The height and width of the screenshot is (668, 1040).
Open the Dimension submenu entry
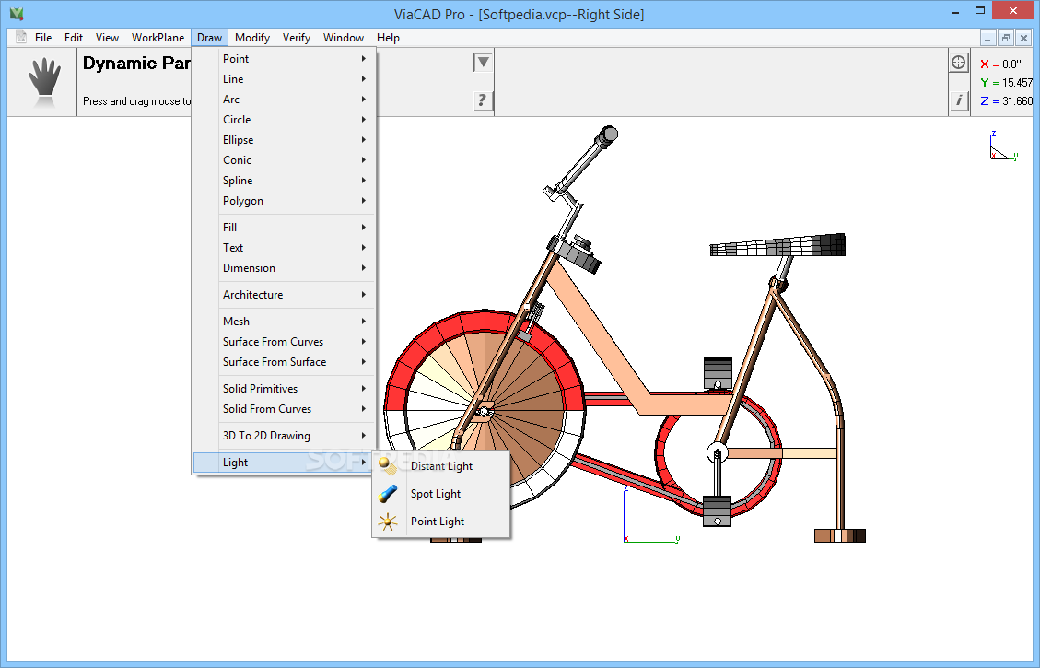click(285, 268)
